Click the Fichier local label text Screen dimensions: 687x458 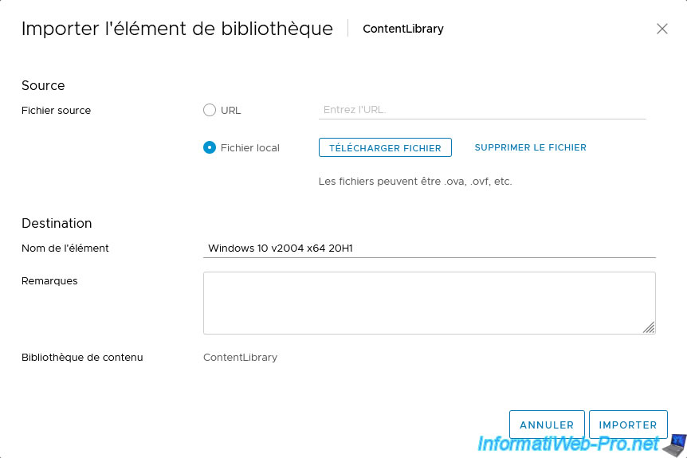pyautogui.click(x=249, y=148)
